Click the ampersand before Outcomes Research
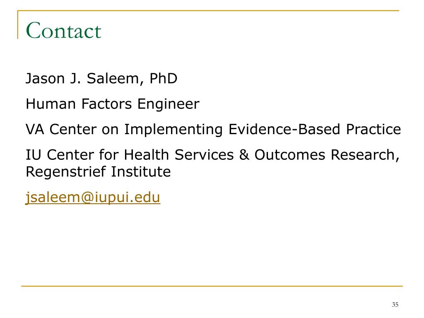Image resolution: width=424 pixels, height=318 pixels. point(244,155)
